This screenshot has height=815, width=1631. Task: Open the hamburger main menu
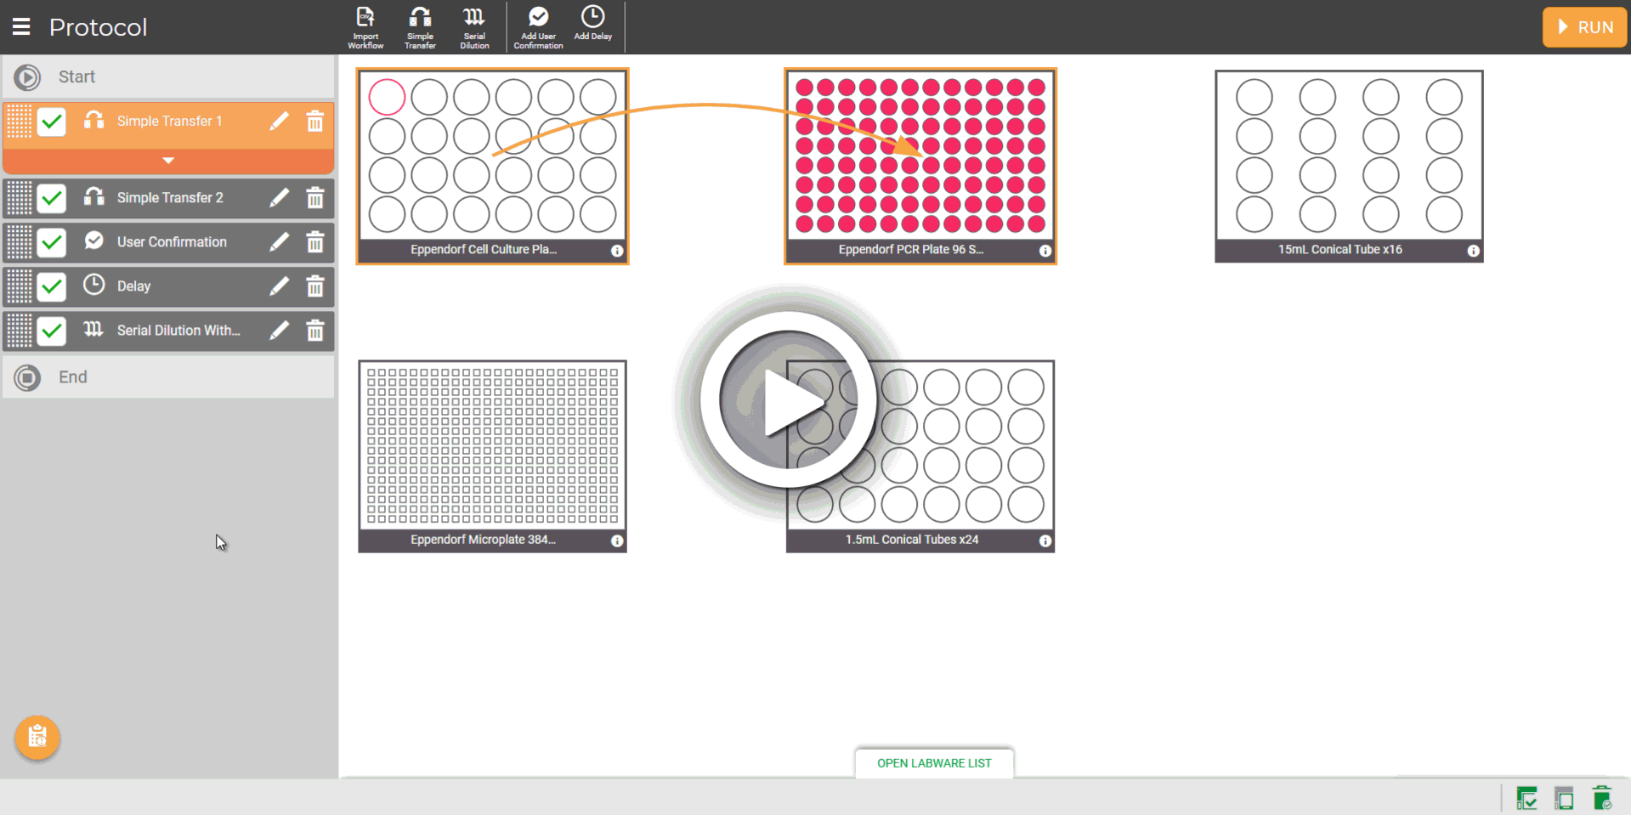click(x=21, y=27)
